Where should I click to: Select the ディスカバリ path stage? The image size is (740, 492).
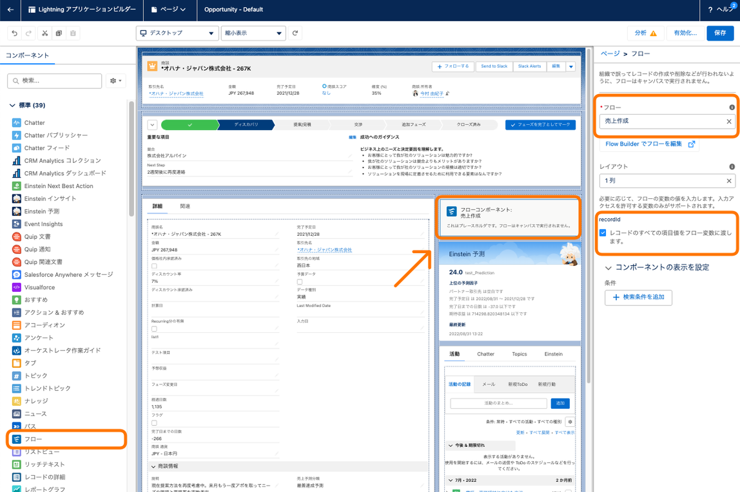[246, 125]
